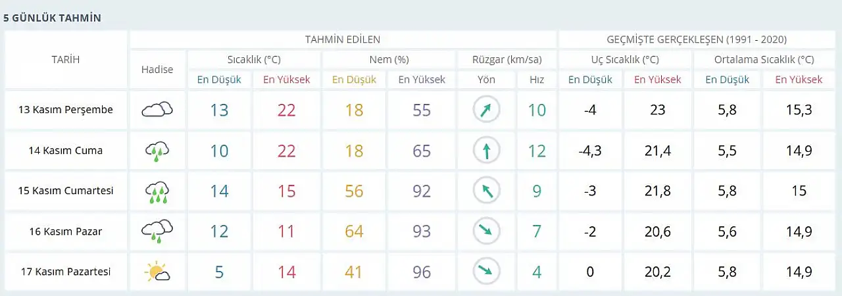Click the 15 Kasım Cumartesi date cell
This screenshot has width=842, height=296.
click(x=66, y=191)
